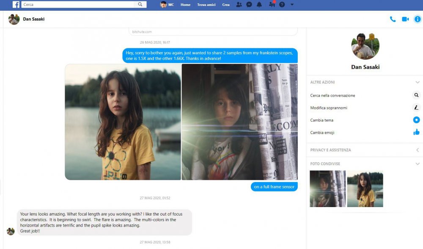Open Trova amici in the top bar

pos(206,5)
